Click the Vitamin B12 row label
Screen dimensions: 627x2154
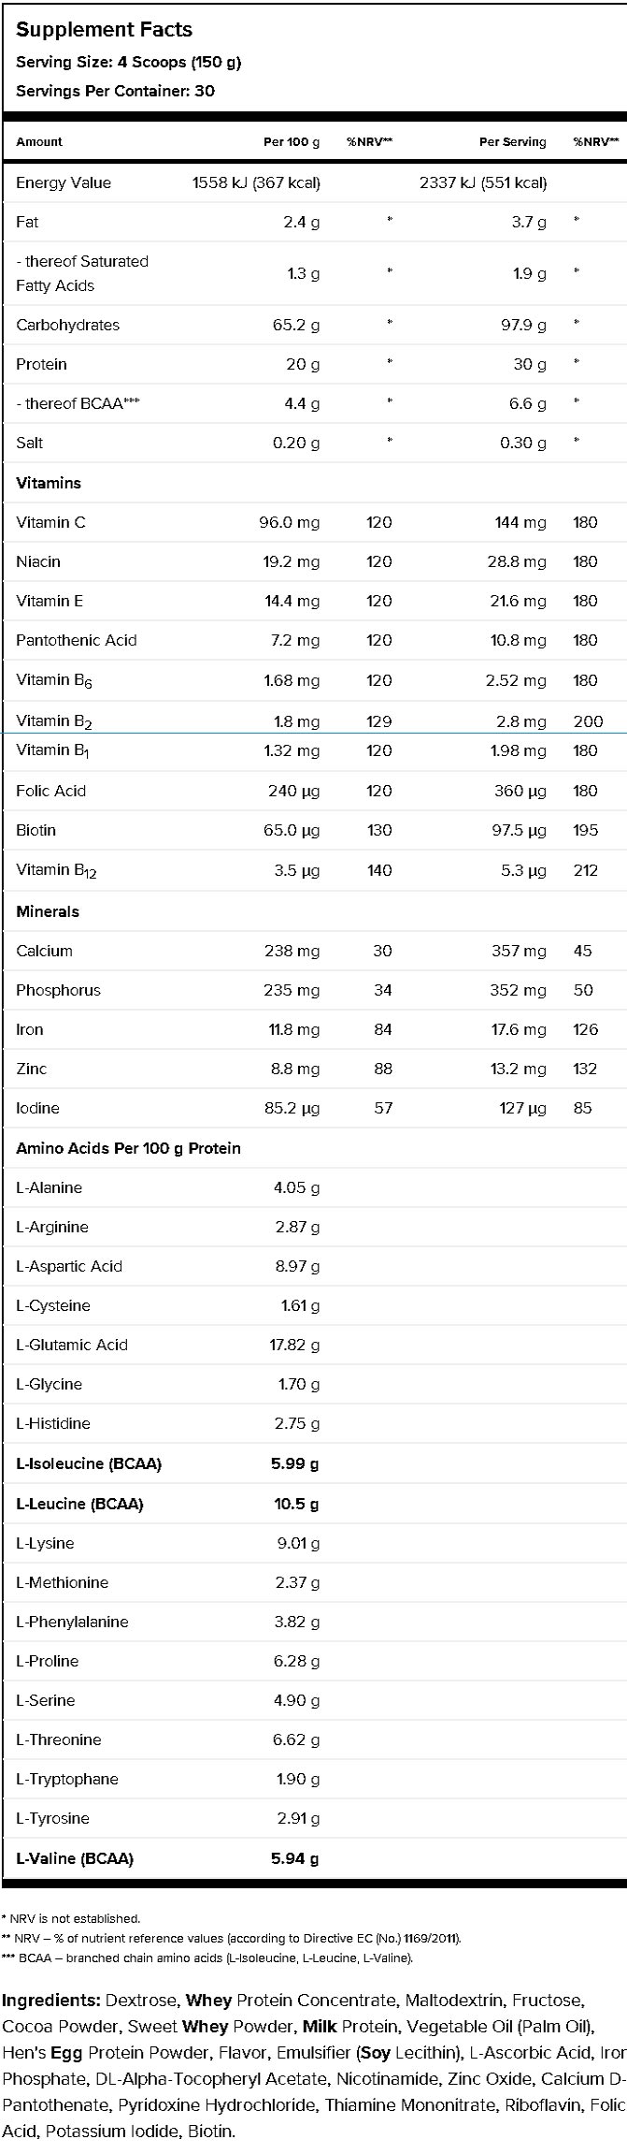coord(56,870)
